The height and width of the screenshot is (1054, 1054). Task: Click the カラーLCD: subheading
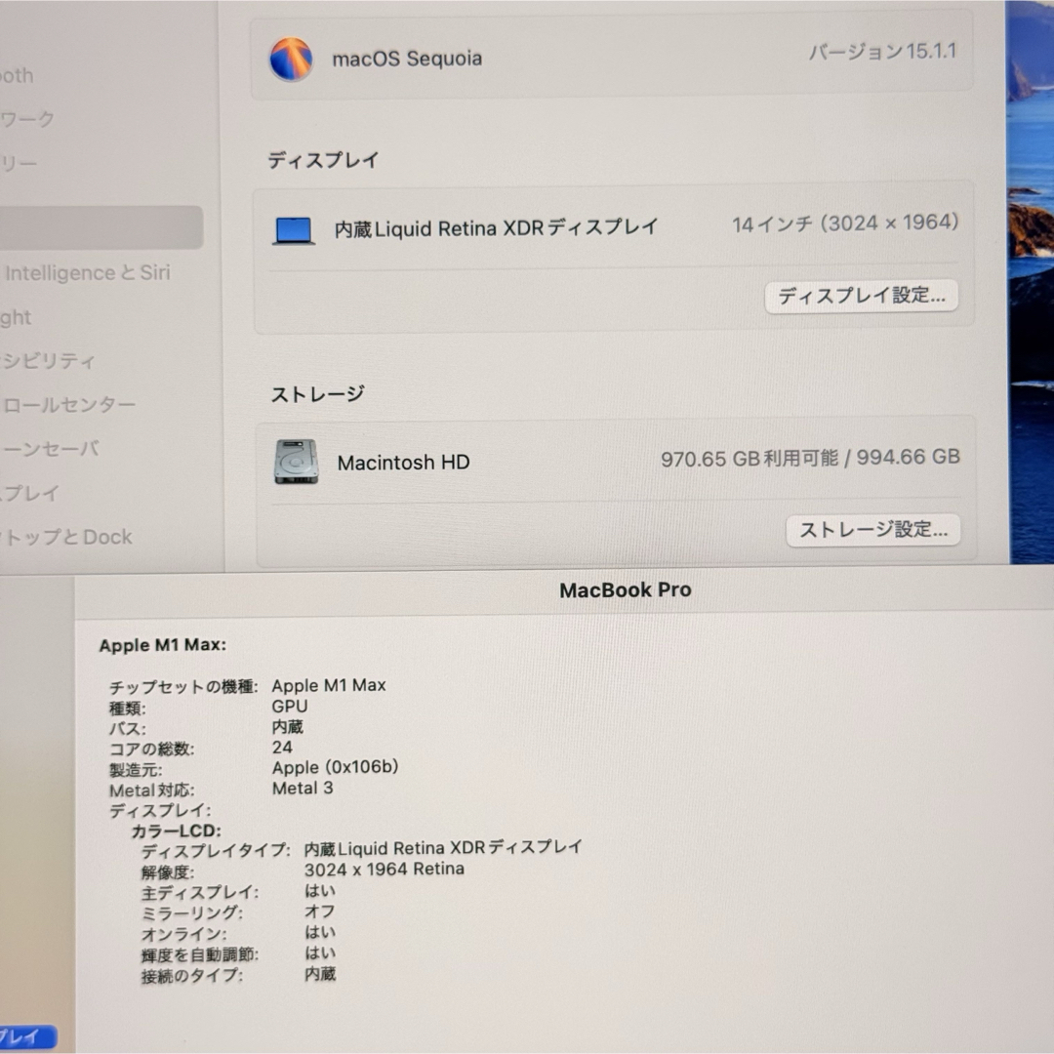pos(176,831)
